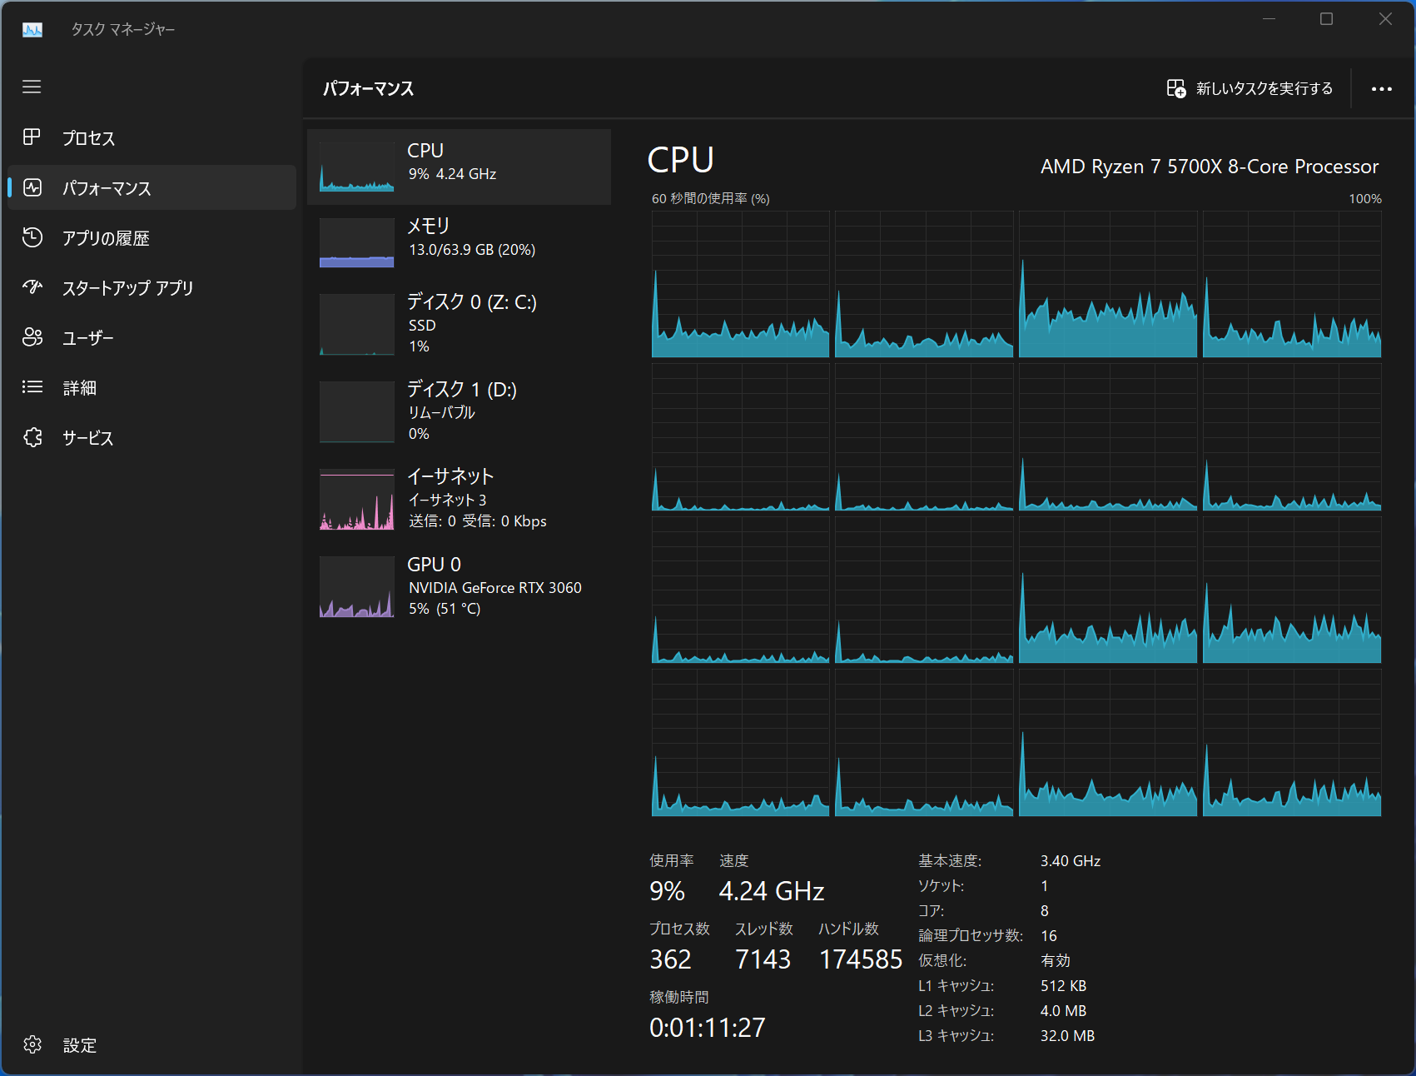Click the L1 キャッシュ 512 KB value
Image resolution: width=1416 pixels, height=1076 pixels.
(x=1063, y=986)
